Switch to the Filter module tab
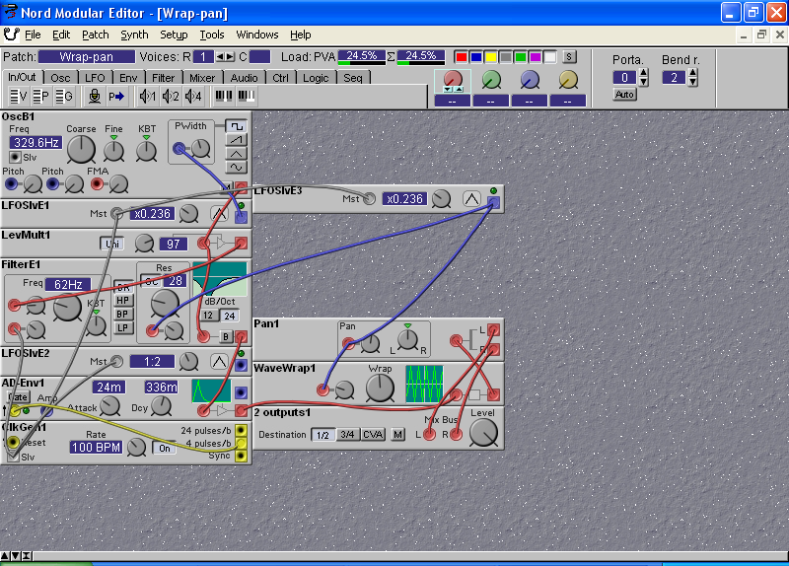 coord(163,78)
